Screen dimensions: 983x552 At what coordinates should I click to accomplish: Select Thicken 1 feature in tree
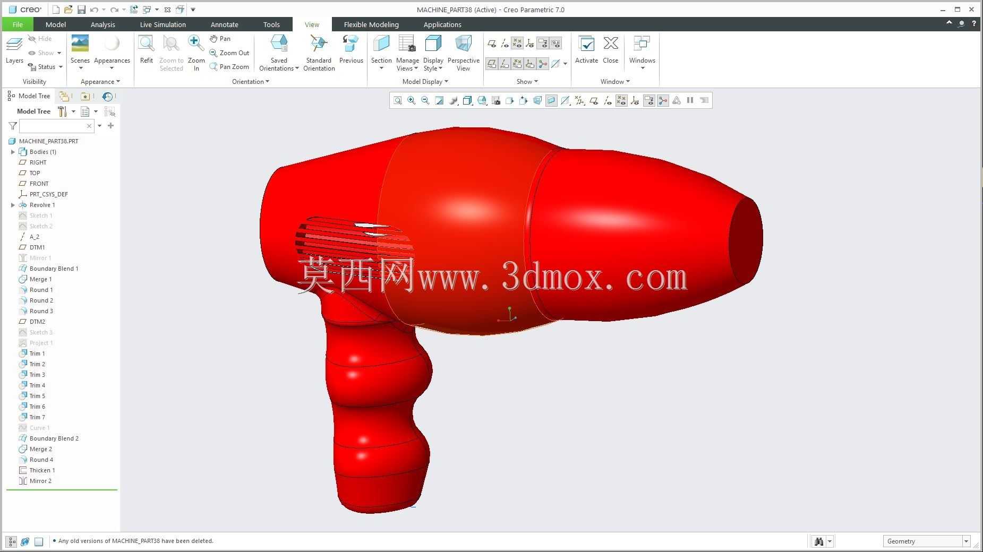tap(42, 470)
